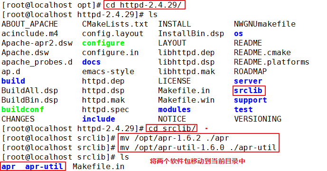The width and height of the screenshot is (327, 171).
Task: Select Makefile.in in the httpd-2.4.29 listing
Action: coord(184,91)
